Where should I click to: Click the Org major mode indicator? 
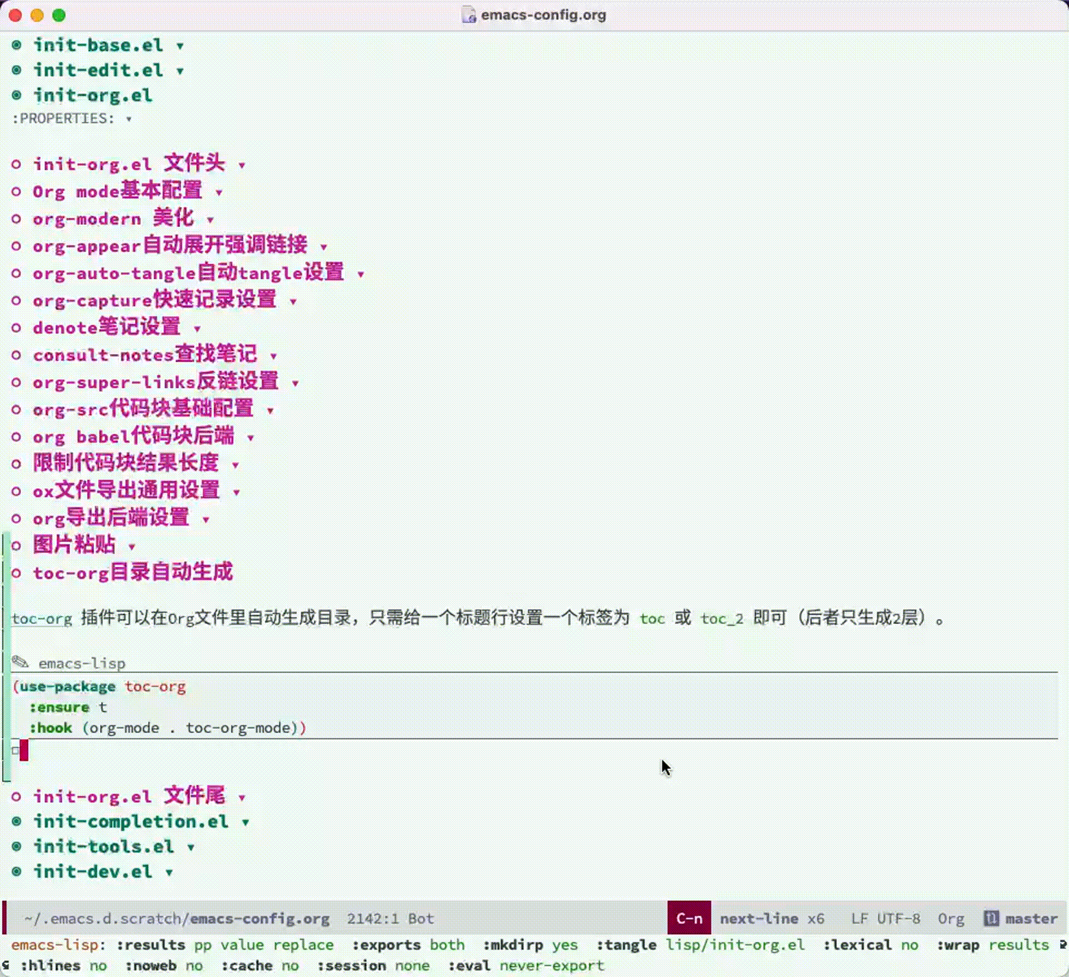(x=951, y=919)
